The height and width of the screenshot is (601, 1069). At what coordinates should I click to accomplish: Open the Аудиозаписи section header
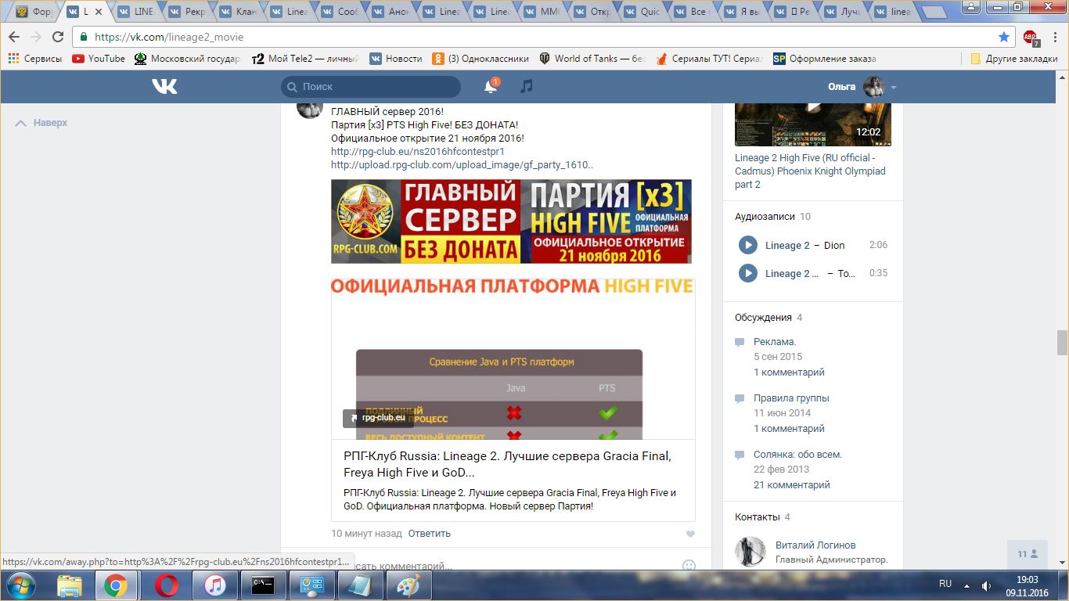point(765,217)
